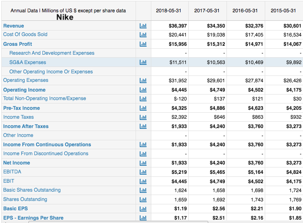Click Research And Development Expenses link
This screenshot has width=303, height=223.
(x=52, y=53)
